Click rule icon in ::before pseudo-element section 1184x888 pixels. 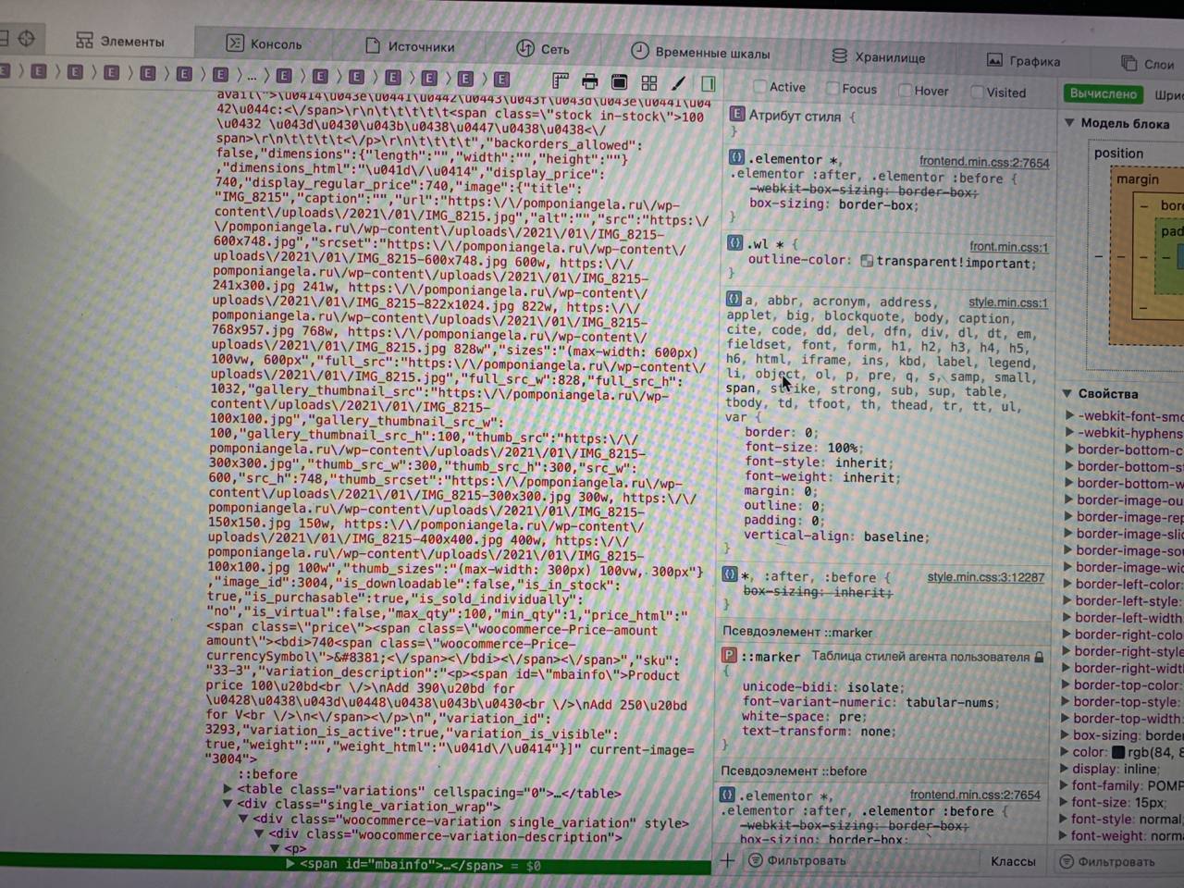click(727, 795)
